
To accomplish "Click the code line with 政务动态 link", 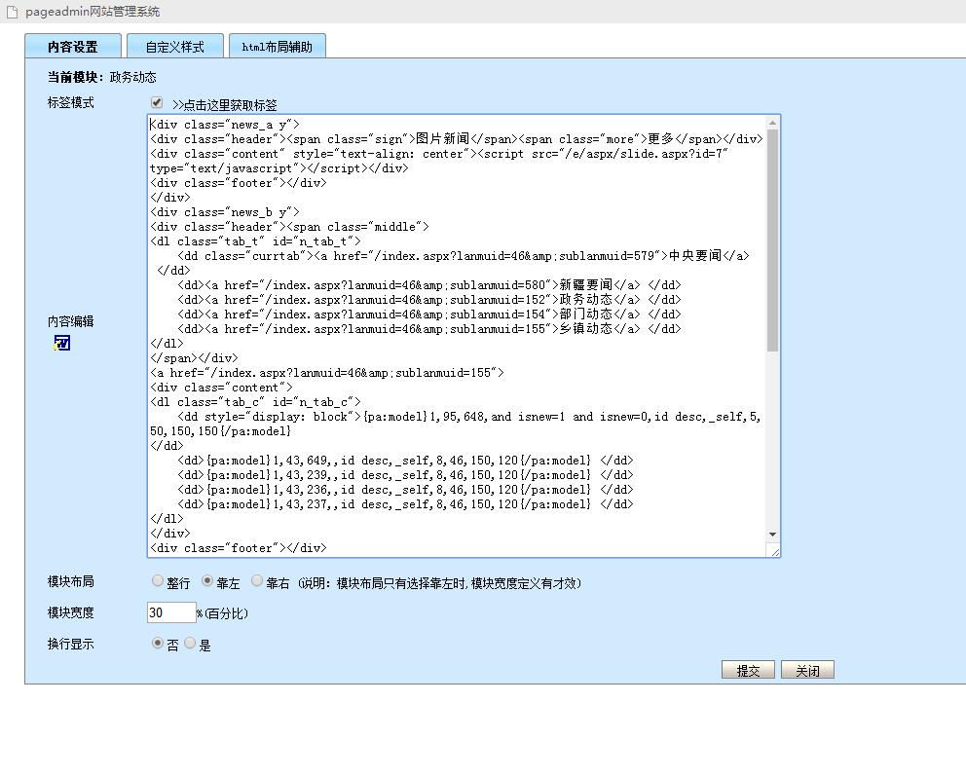I will (x=429, y=300).
